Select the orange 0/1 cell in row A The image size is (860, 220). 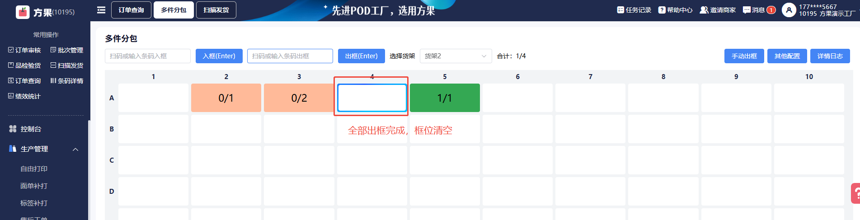point(226,98)
